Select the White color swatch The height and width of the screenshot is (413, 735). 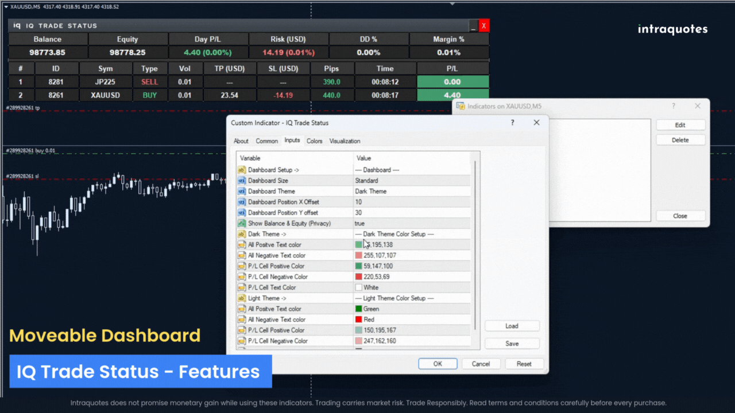tap(359, 287)
